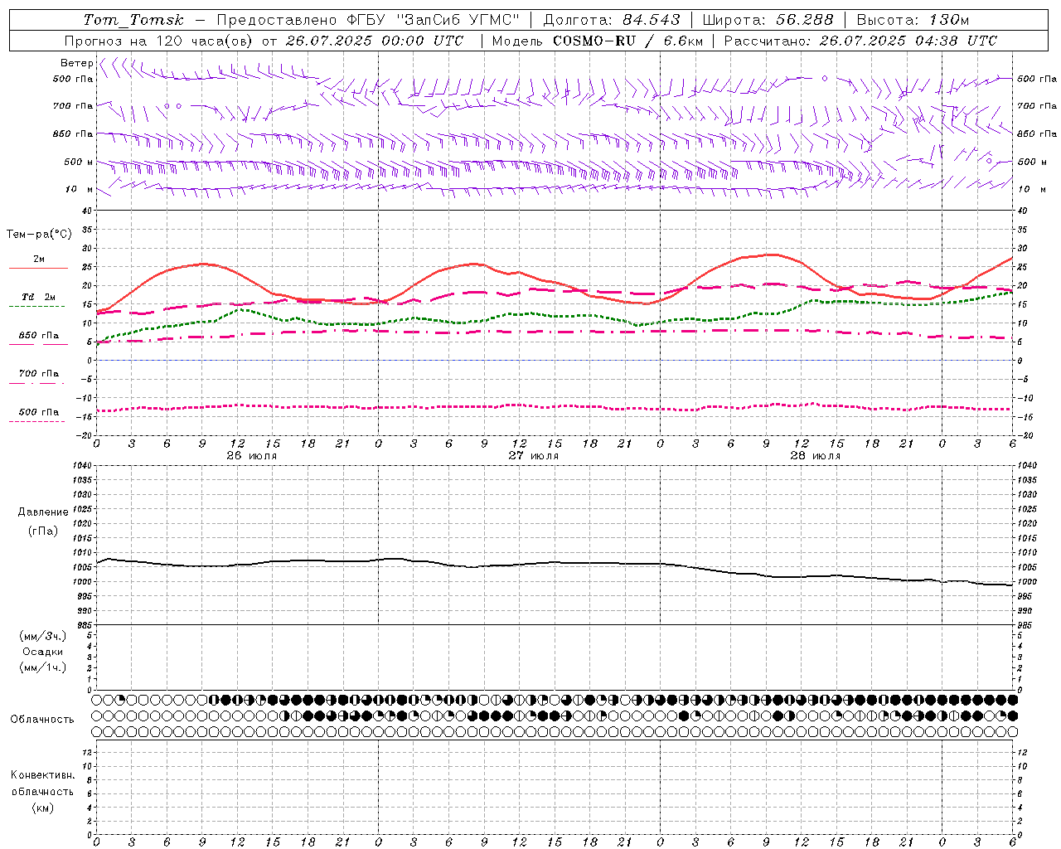This screenshot has width=1061, height=849.
Task: Click the 'Модель COSMO-RU / 6.6км' model label
Action: point(597,41)
